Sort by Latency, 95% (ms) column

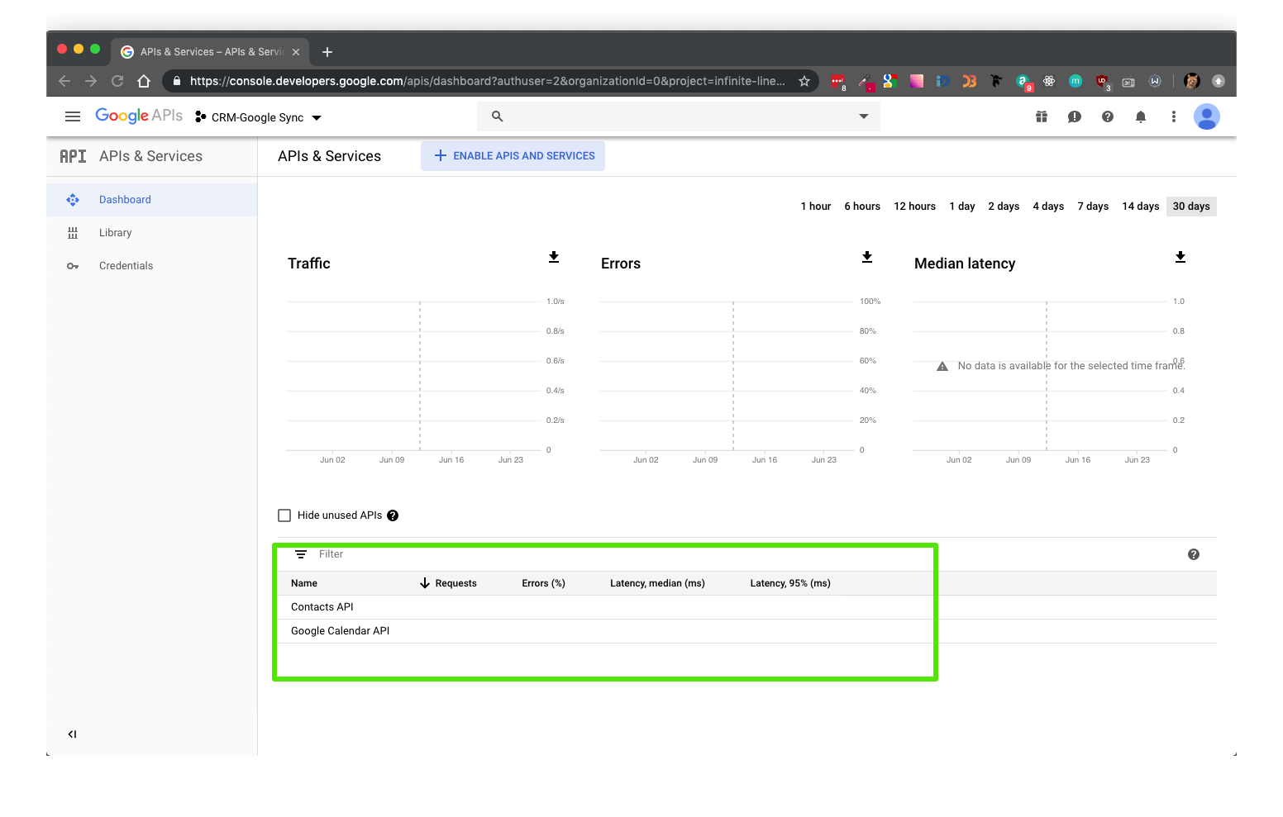tap(790, 583)
